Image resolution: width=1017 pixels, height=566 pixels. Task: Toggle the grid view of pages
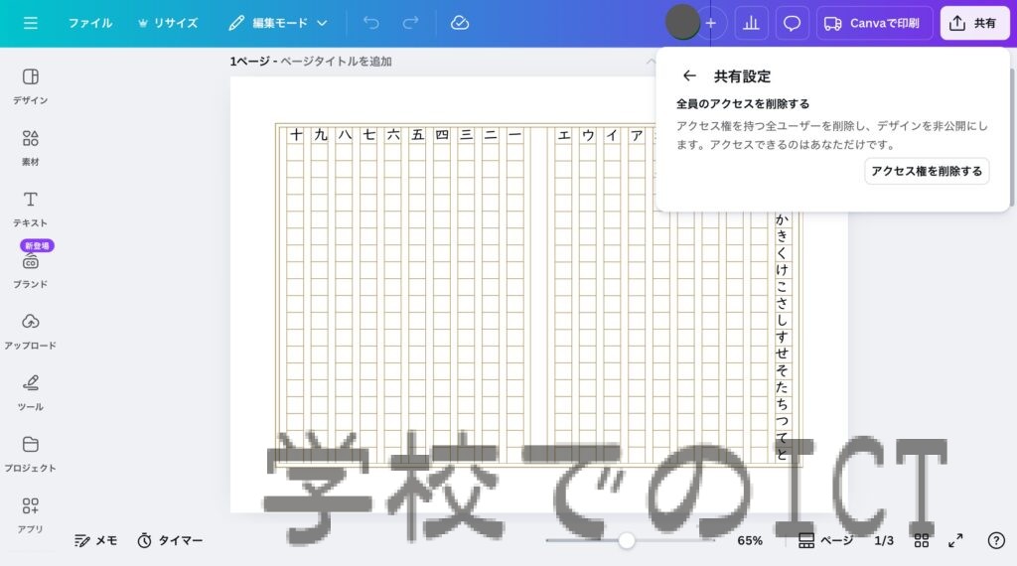click(921, 540)
